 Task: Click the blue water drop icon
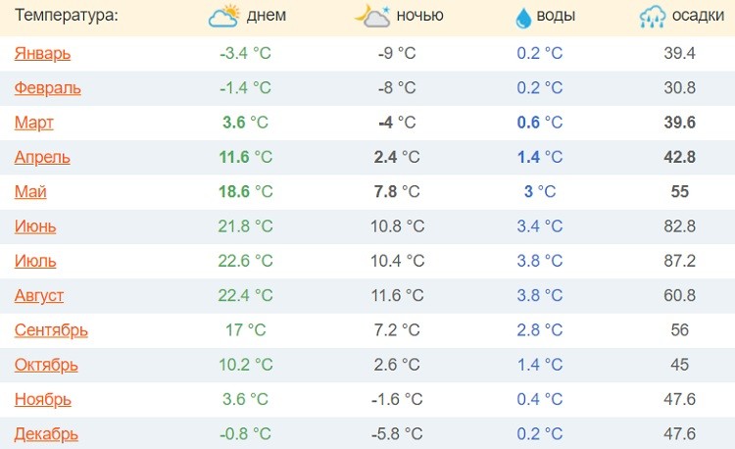click(522, 17)
